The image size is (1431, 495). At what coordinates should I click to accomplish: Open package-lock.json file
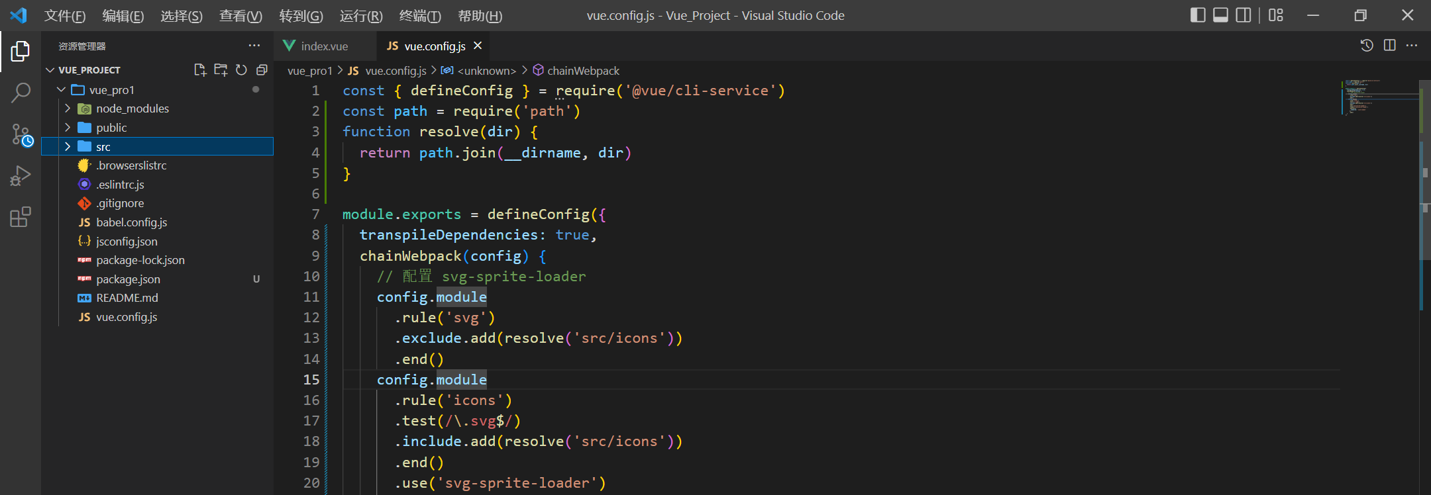tap(140, 260)
